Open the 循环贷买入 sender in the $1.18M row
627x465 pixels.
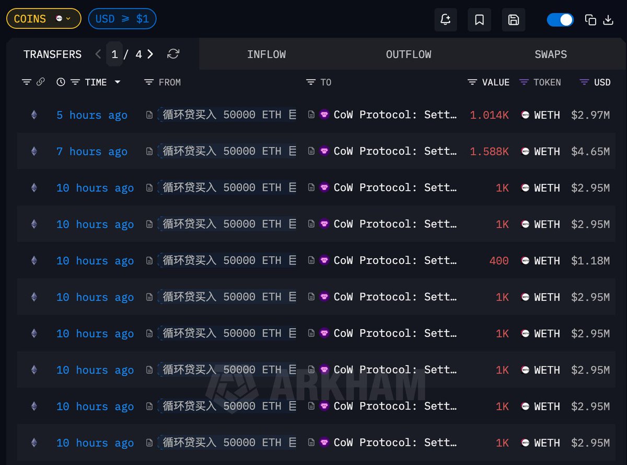pos(227,261)
